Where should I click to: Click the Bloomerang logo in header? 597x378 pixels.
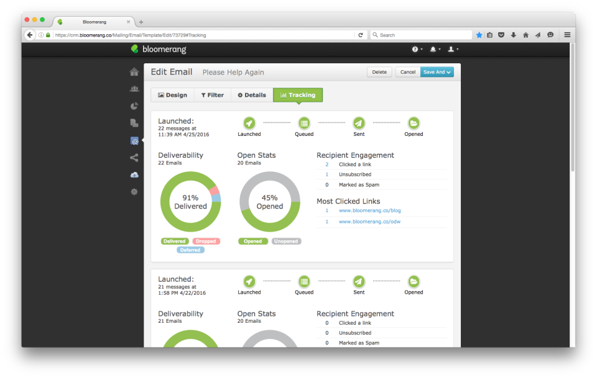tap(159, 49)
